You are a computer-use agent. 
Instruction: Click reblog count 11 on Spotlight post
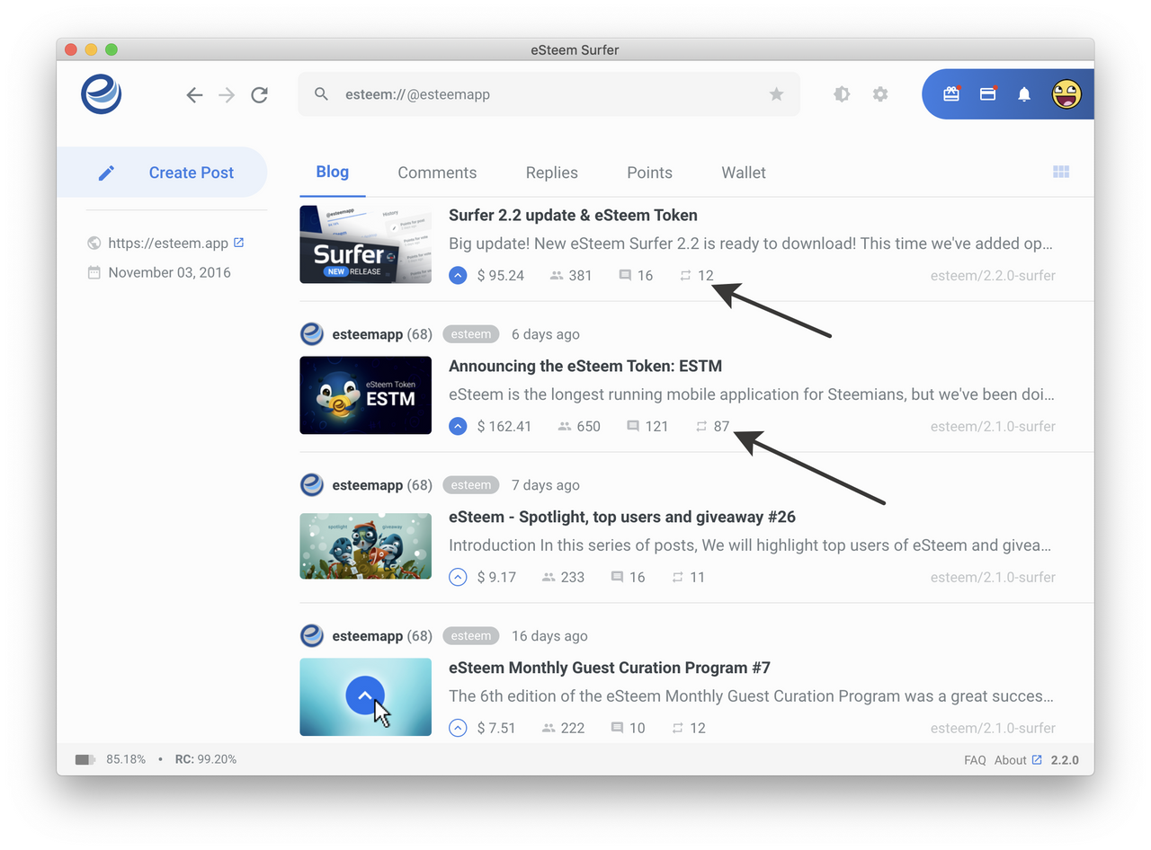tap(688, 577)
